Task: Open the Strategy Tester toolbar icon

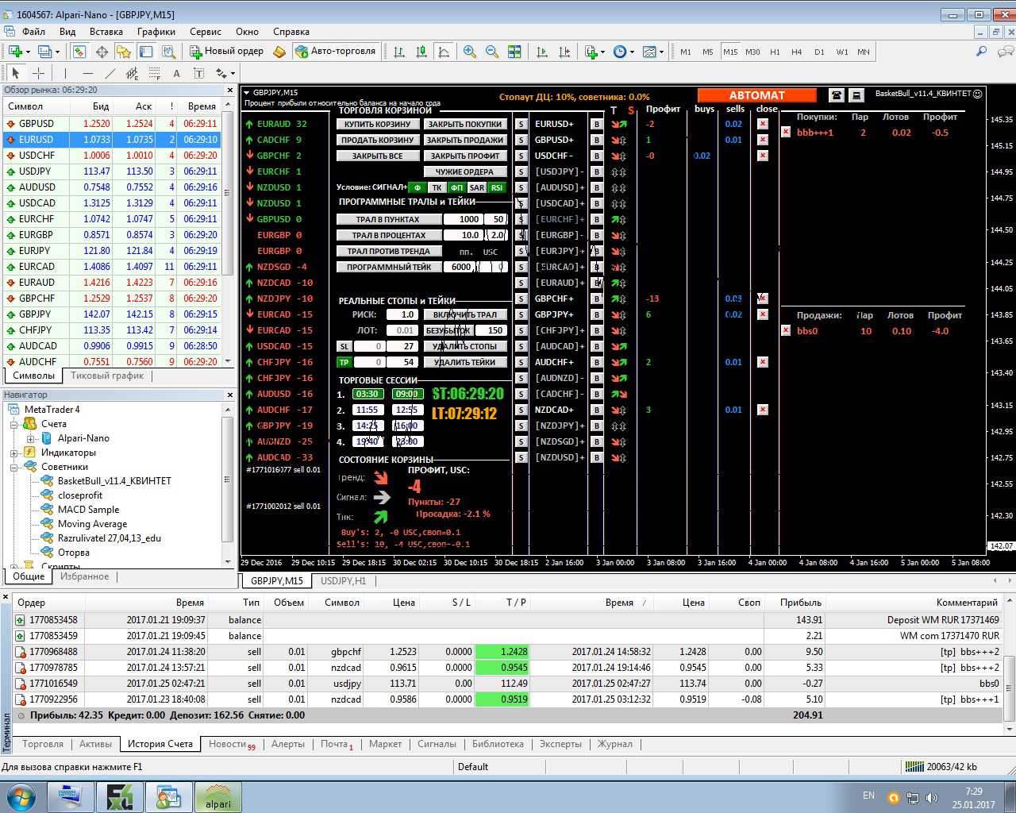Action: point(168,52)
